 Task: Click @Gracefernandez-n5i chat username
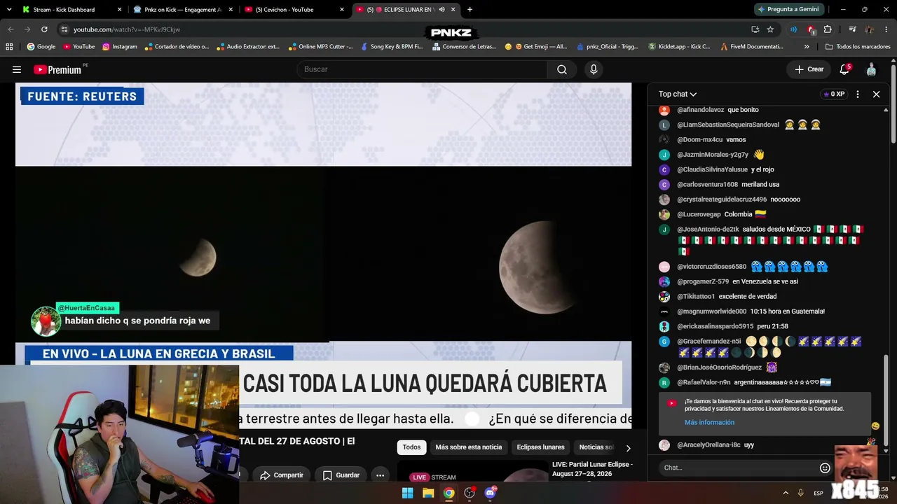pyautogui.click(x=708, y=342)
